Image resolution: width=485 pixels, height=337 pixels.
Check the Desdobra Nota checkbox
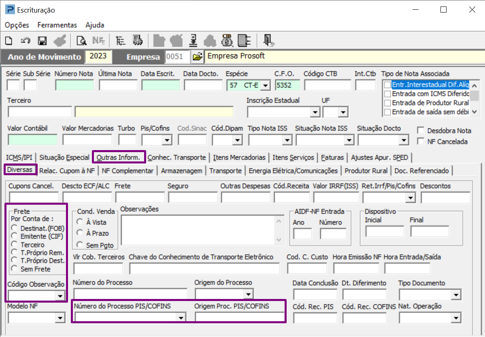tap(421, 131)
